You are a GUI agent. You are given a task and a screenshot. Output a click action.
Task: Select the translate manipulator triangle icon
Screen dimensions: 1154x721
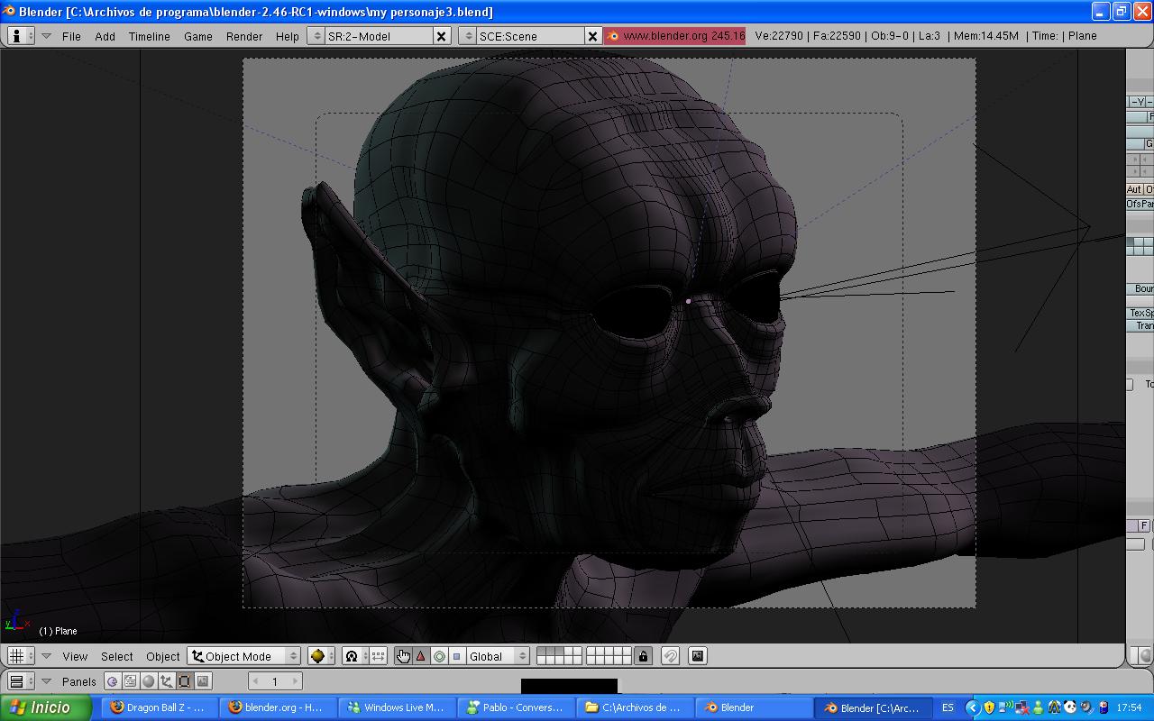[421, 656]
